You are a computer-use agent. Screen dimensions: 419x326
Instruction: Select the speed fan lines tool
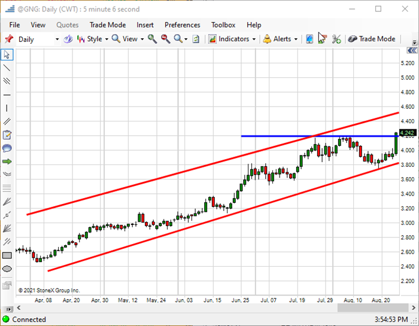7,228
